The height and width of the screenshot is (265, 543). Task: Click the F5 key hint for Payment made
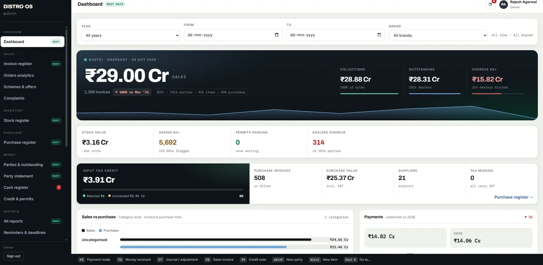coord(81,260)
